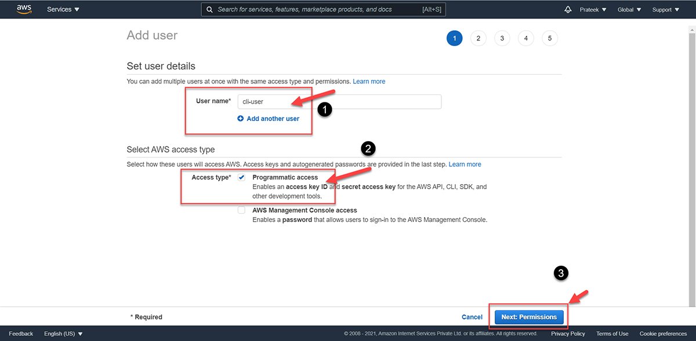The height and width of the screenshot is (341, 696).
Task: Select wizard step 5 circle
Action: point(549,39)
